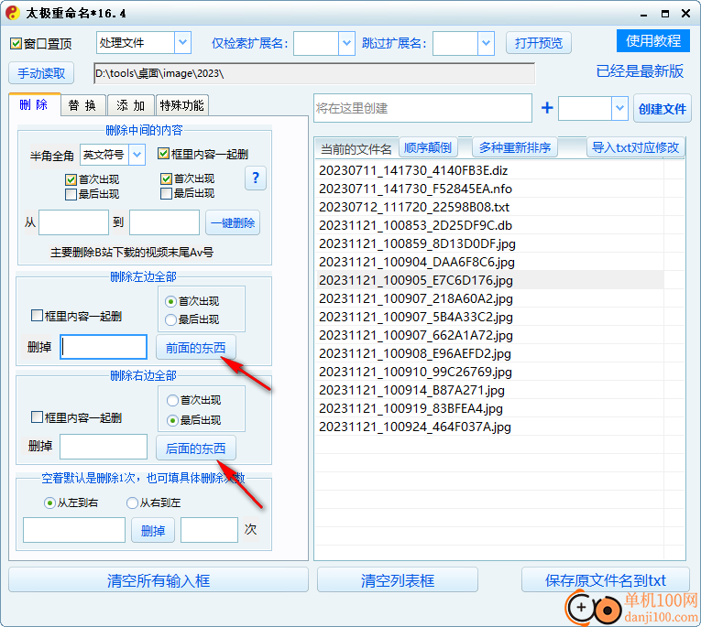
Task: Click 导入txt对应修改 button
Action: (x=635, y=147)
